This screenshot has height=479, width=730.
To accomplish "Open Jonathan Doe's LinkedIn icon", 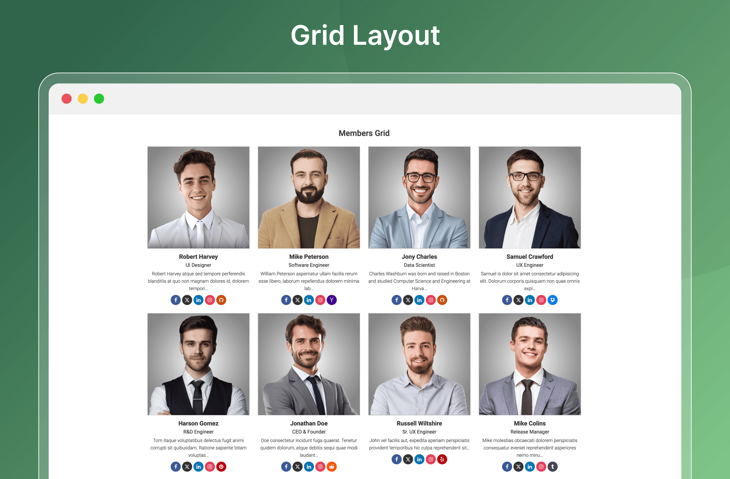I will point(309,467).
